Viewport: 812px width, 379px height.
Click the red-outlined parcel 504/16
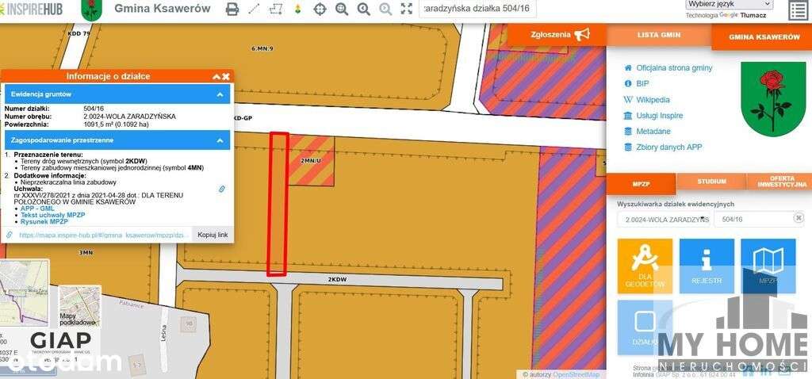(x=278, y=205)
